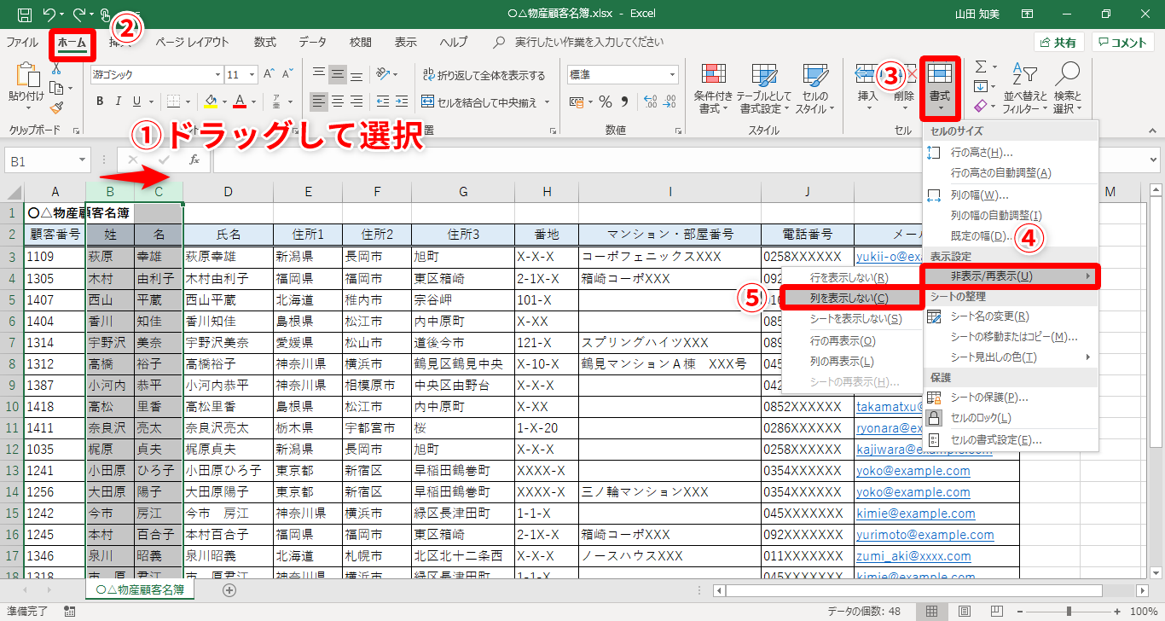Toggle Italic formatting
Image resolution: width=1165 pixels, height=621 pixels.
pos(120,102)
